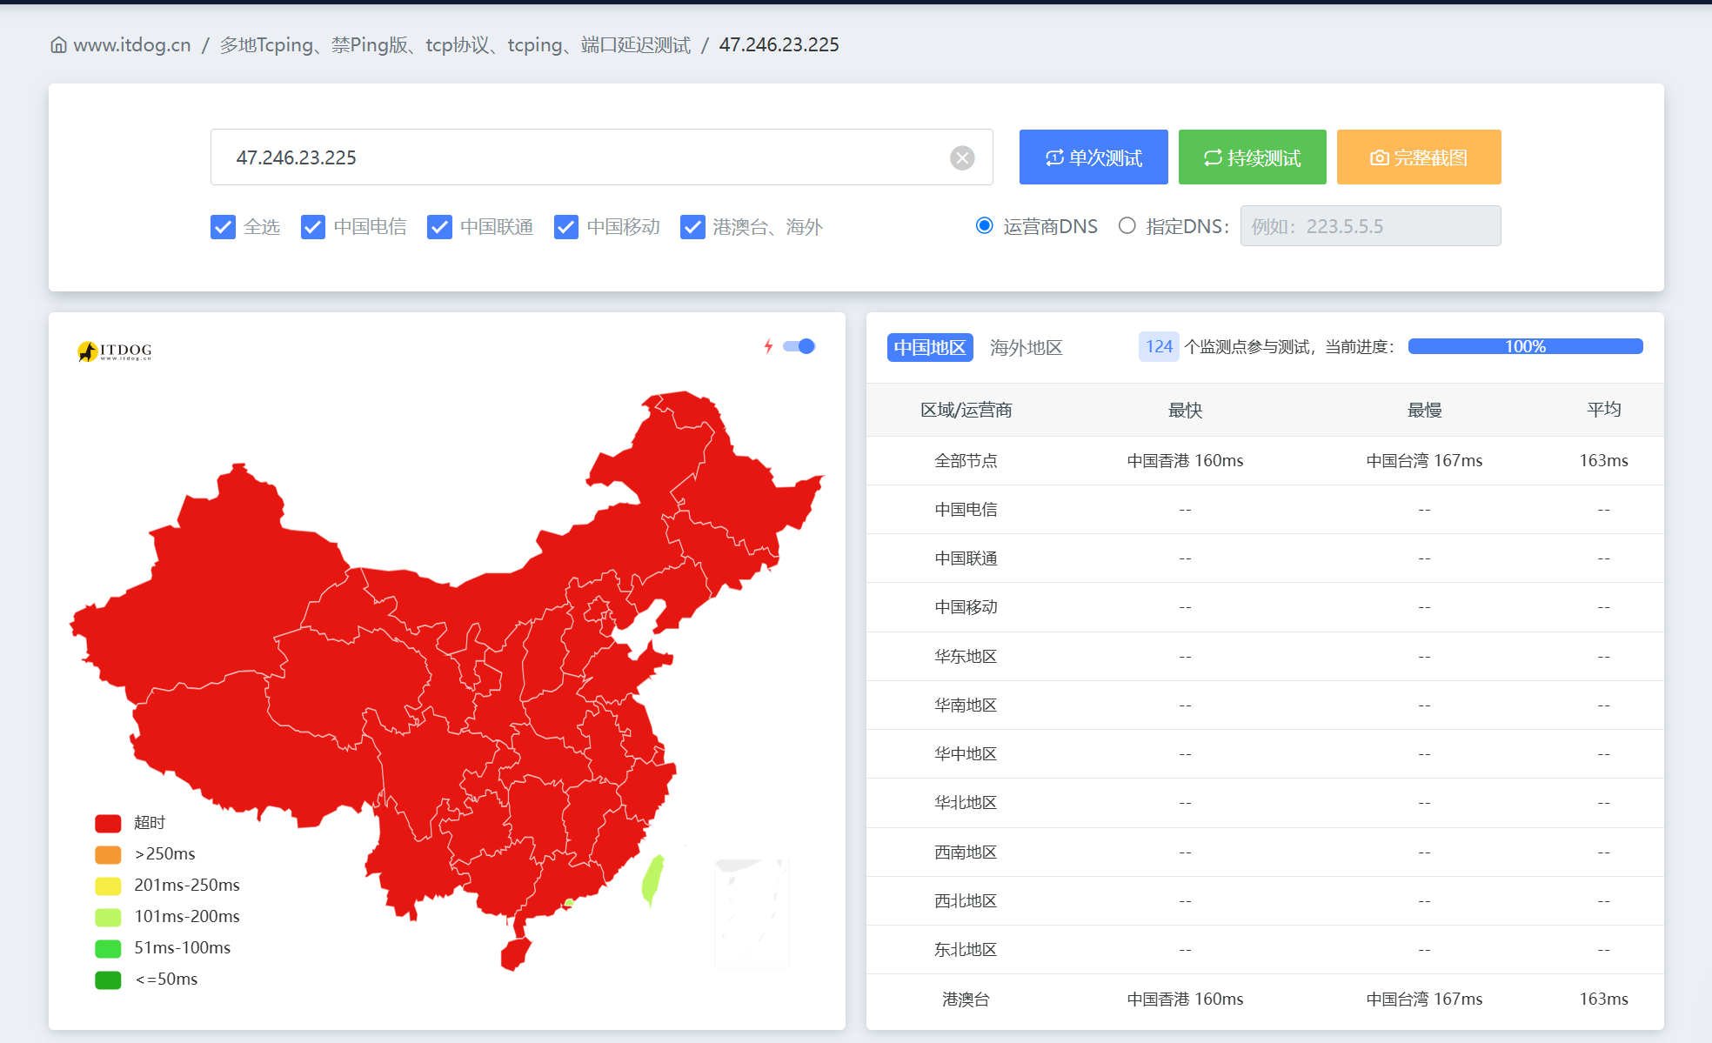Click the 平均 column header
The height and width of the screenshot is (1043, 1712).
coord(1603,410)
